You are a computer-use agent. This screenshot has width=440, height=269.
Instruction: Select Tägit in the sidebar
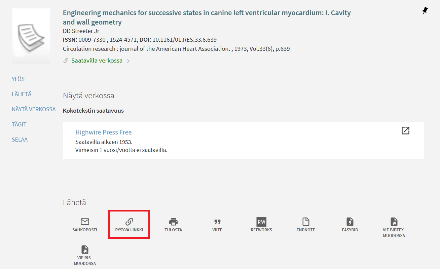click(19, 124)
